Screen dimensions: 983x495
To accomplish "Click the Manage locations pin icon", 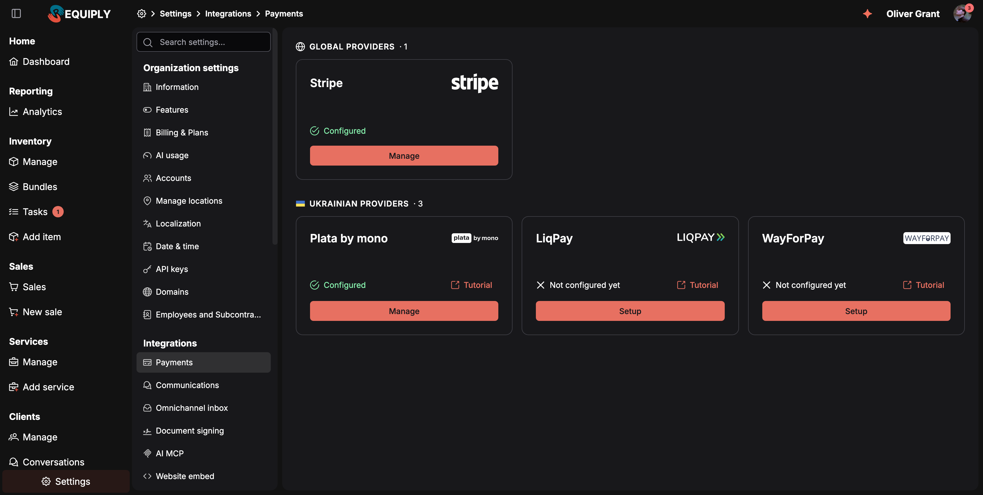I will [x=147, y=201].
